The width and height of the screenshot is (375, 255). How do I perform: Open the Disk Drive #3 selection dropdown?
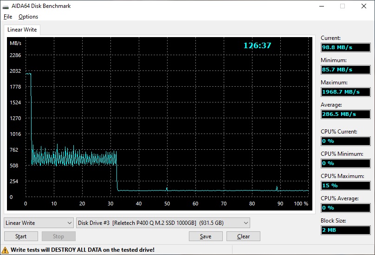tap(163, 223)
